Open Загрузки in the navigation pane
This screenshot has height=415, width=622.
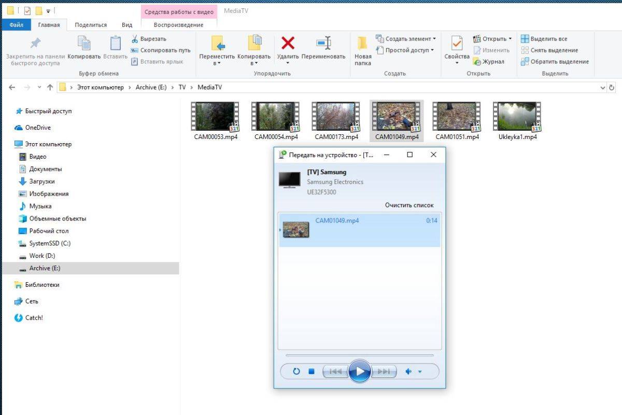(42, 182)
